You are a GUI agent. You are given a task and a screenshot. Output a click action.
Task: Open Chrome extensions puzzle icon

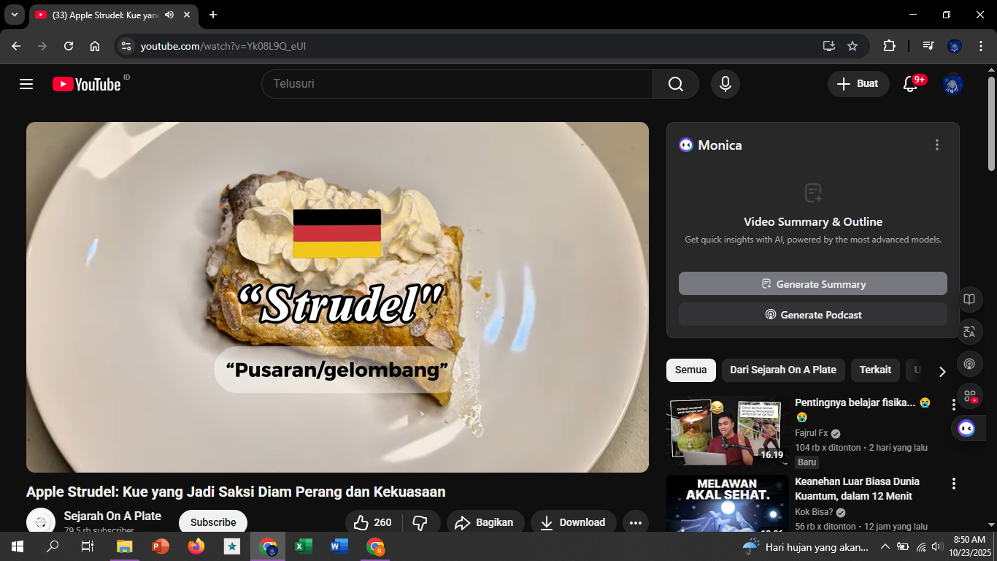click(889, 46)
